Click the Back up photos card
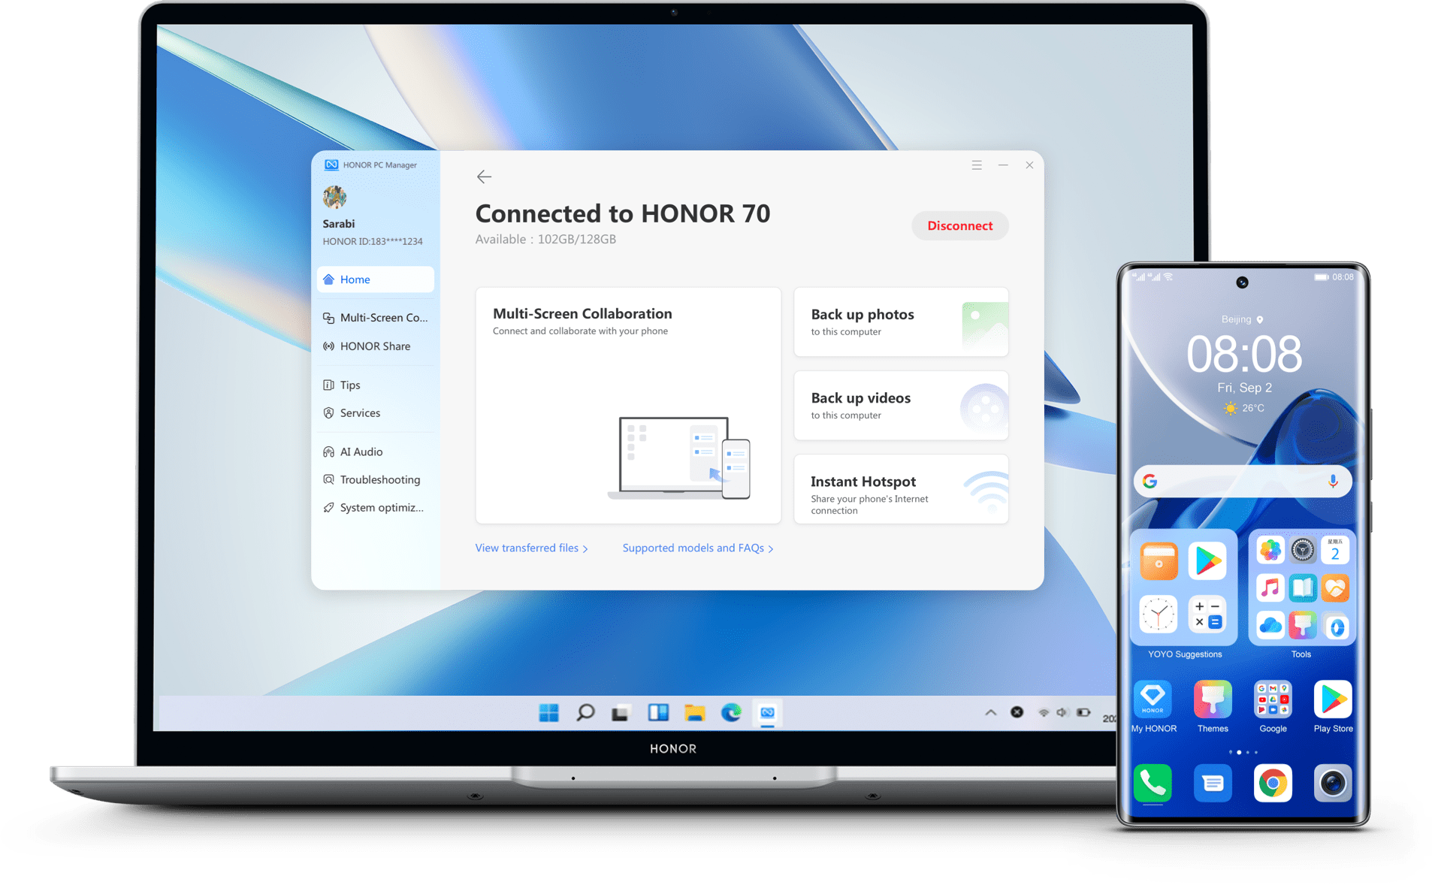Screen dimensions: 1432x885 click(x=900, y=322)
